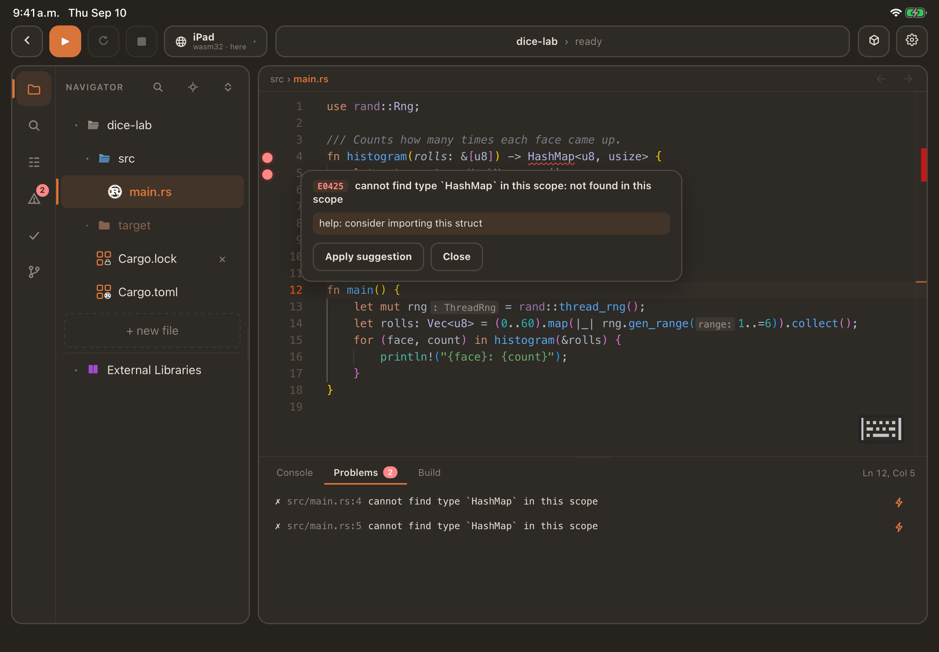
Task: Select the Problems tab
Action: tap(365, 473)
